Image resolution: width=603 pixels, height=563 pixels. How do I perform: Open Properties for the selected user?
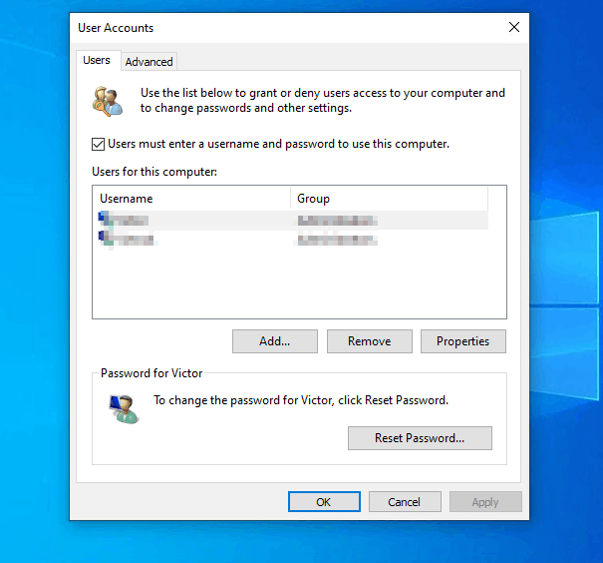point(463,341)
